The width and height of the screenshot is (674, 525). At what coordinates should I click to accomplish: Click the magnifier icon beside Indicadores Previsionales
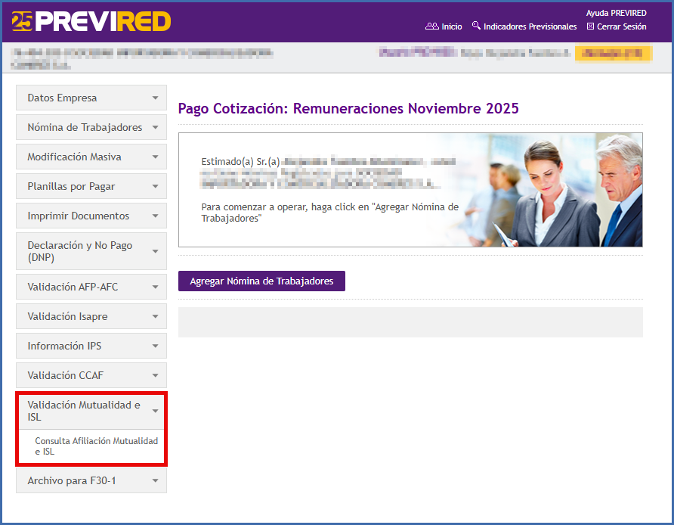pyautogui.click(x=476, y=26)
